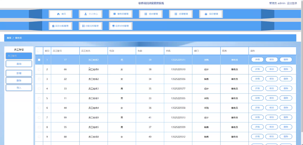The image size is (303, 145).
Task: Click phone number 13525225511
Action: click(x=178, y=60)
